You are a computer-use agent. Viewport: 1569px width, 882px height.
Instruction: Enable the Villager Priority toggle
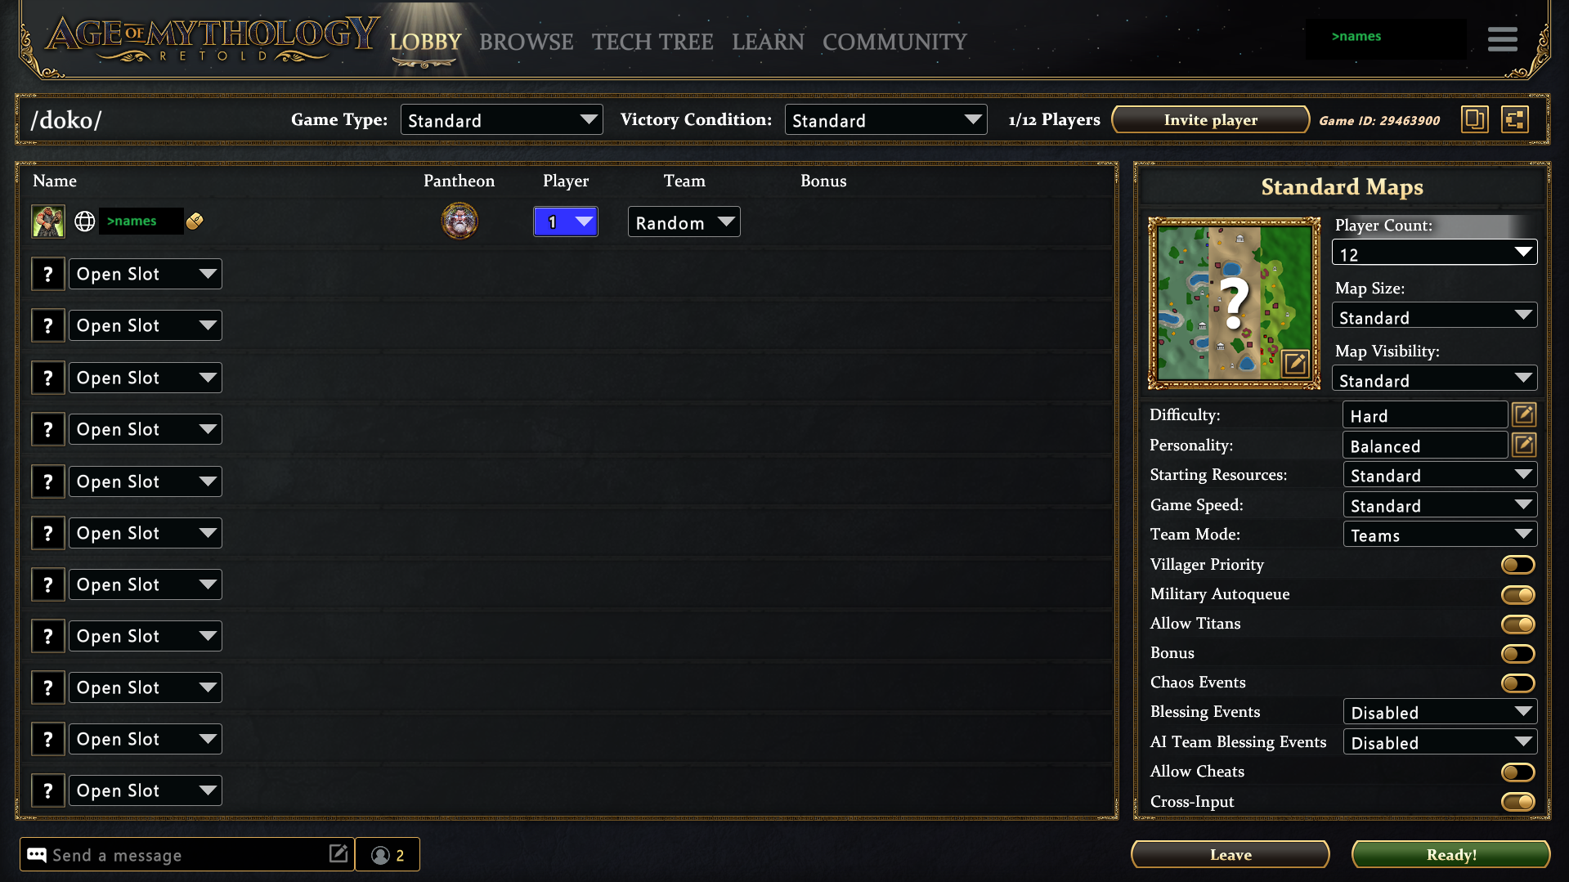pyautogui.click(x=1518, y=565)
